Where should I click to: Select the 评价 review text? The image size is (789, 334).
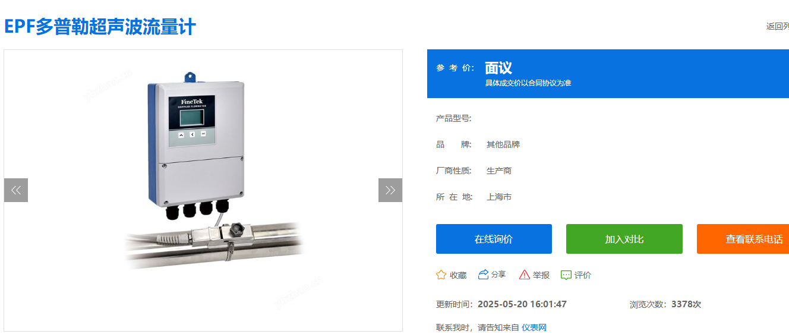click(x=583, y=275)
